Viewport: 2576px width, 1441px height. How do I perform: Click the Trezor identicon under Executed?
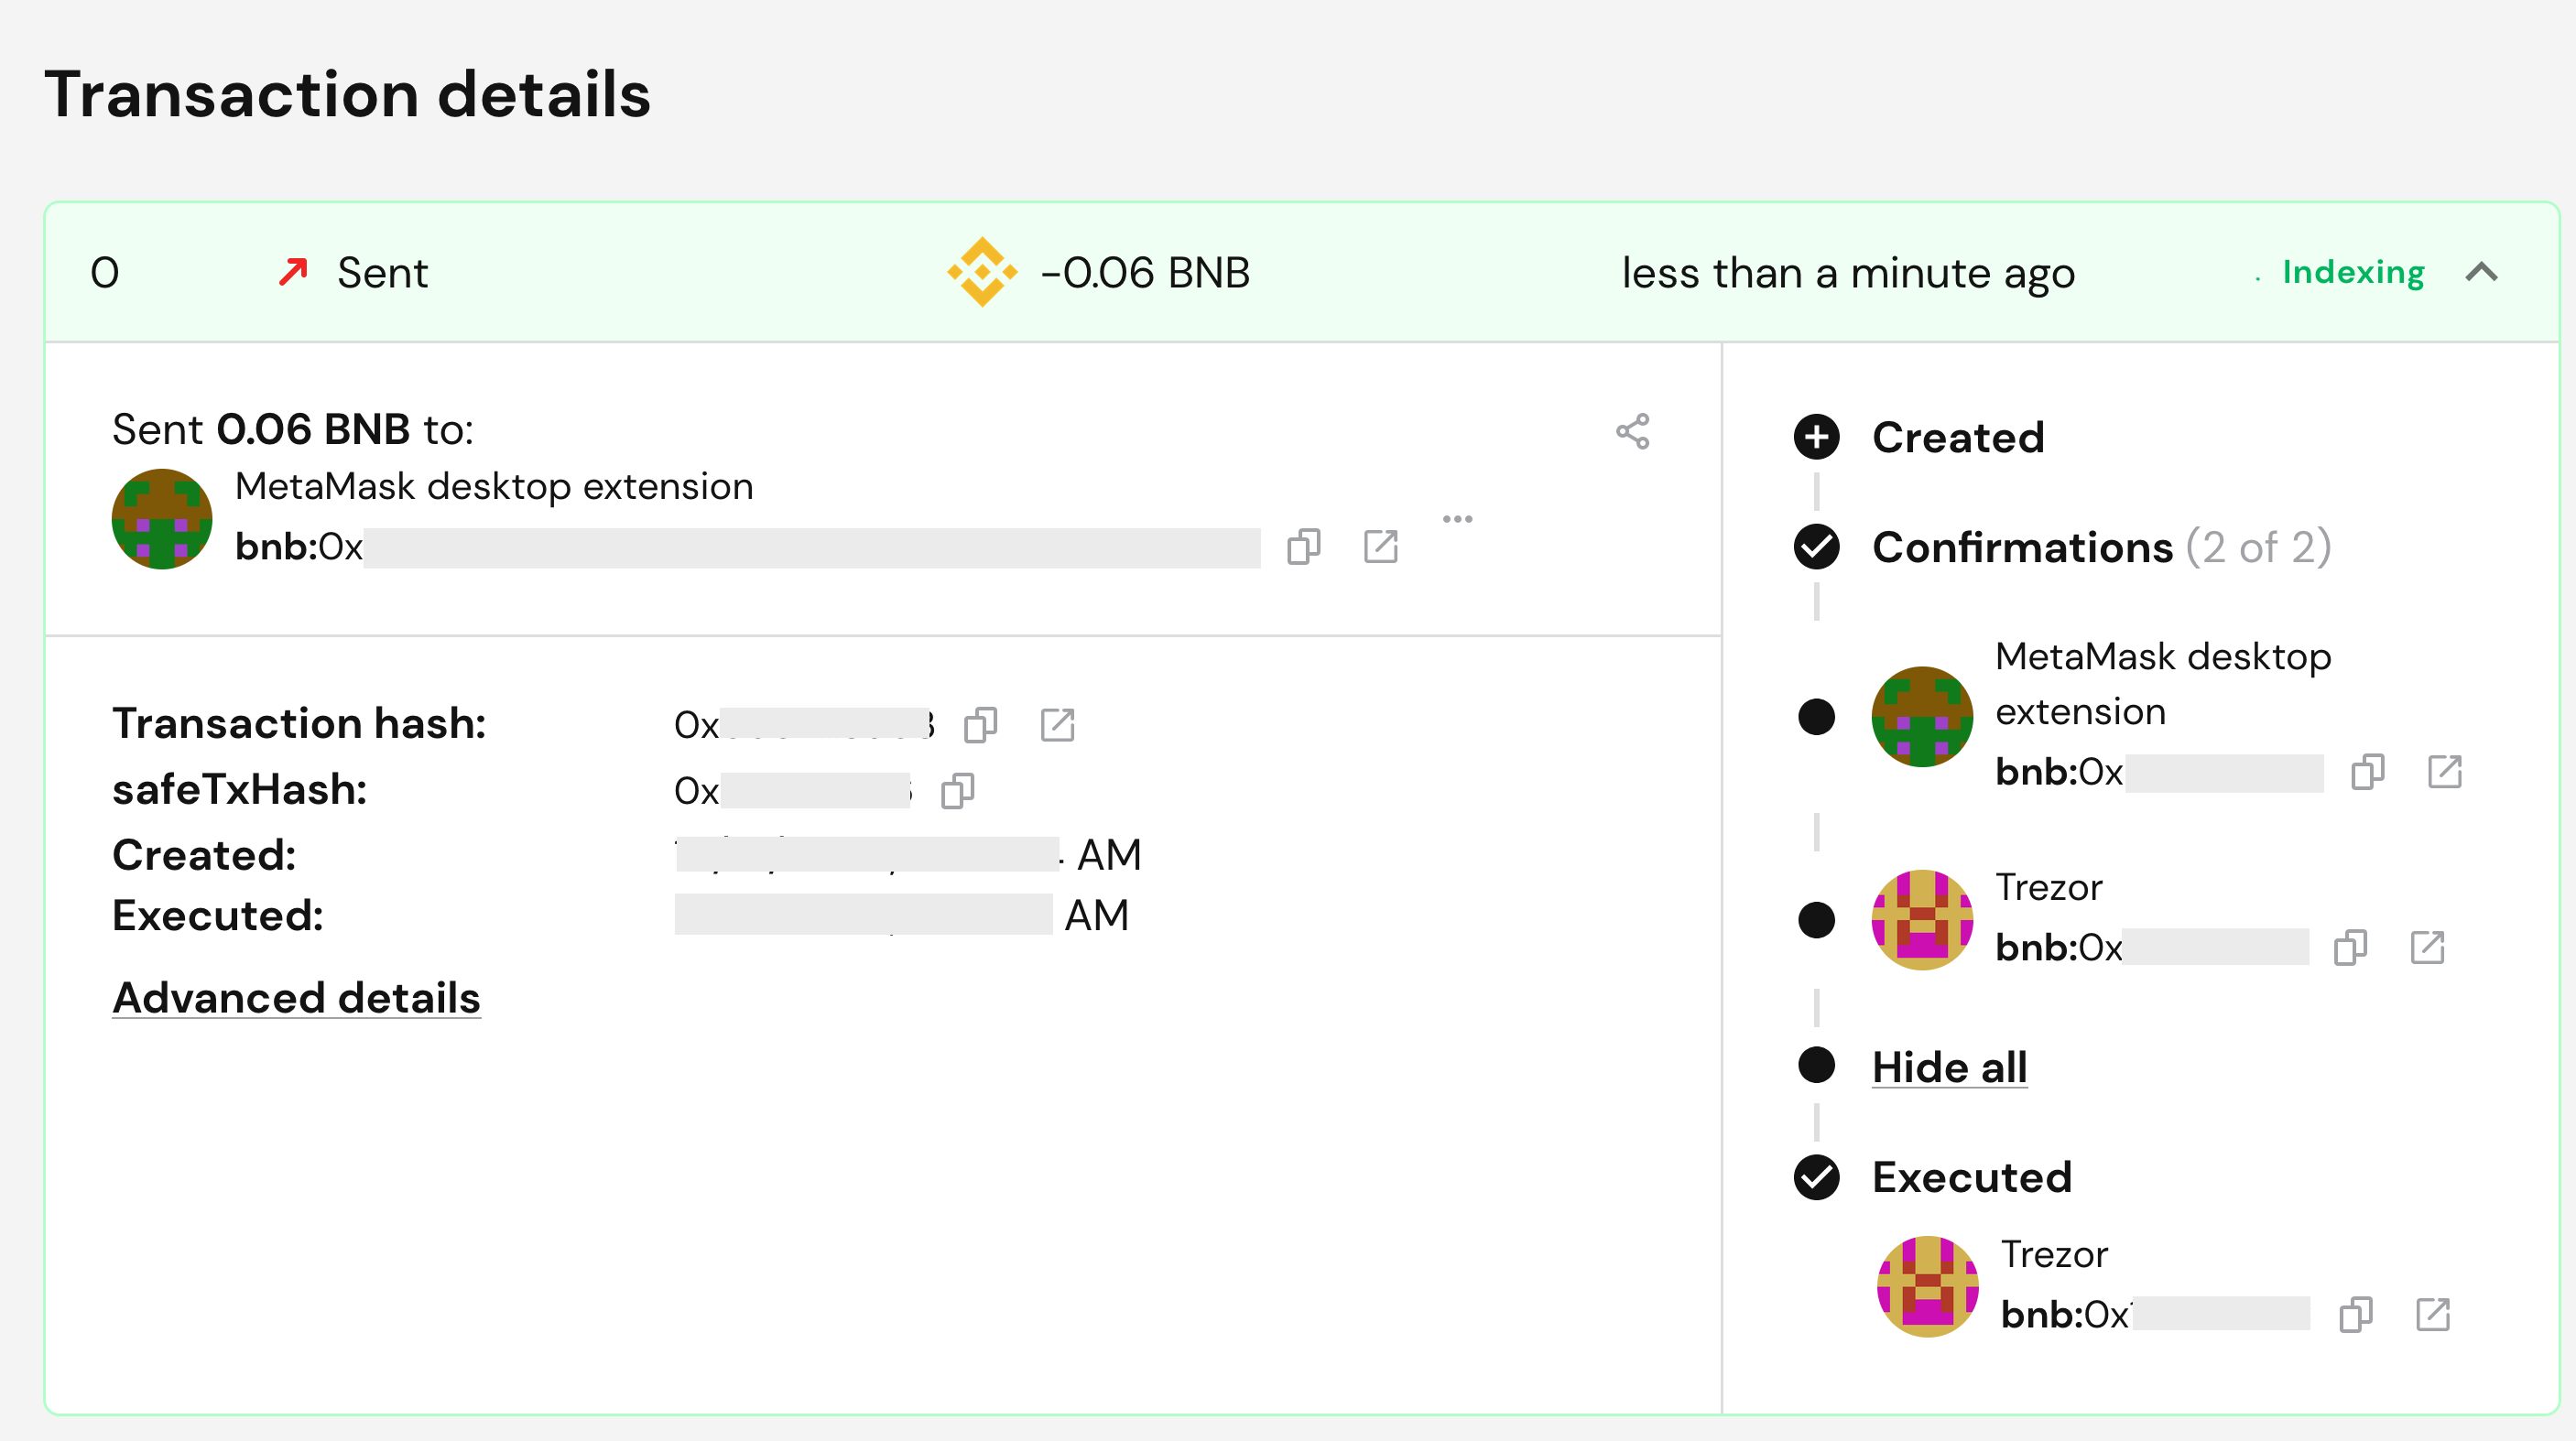pos(1926,1285)
